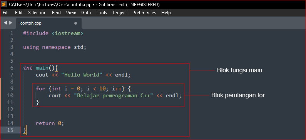
Task: Click the int keyword before main
Action: click(28, 68)
